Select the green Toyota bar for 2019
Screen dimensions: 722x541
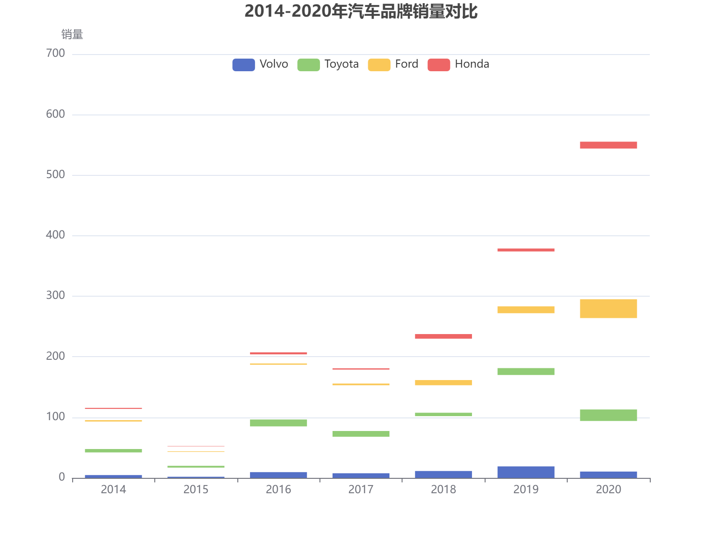[526, 371]
